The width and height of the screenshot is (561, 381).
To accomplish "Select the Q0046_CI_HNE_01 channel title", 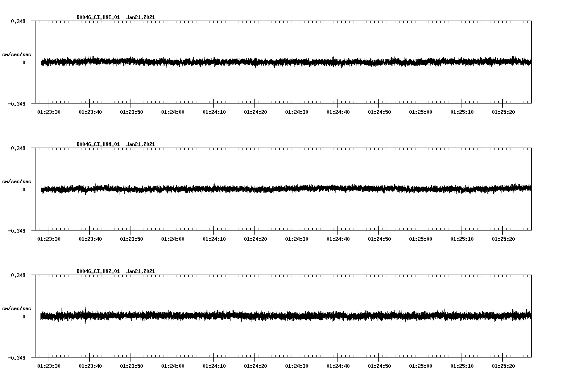I will coord(97,17).
